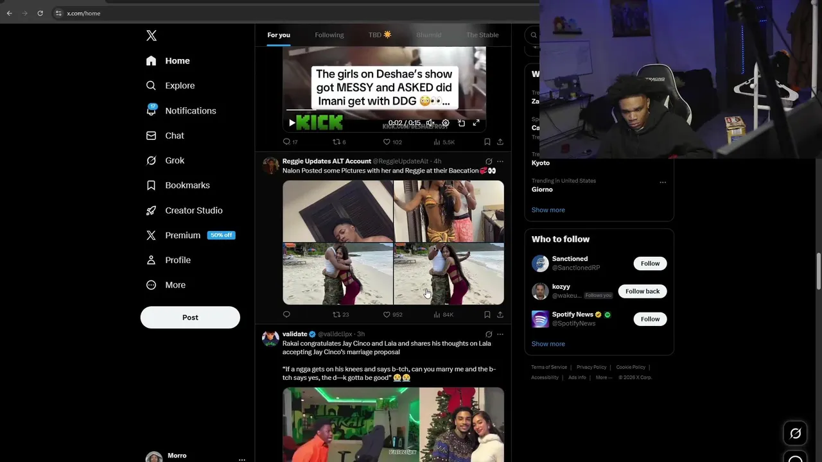
Task: Repost the post with 23 reposts
Action: click(x=340, y=314)
